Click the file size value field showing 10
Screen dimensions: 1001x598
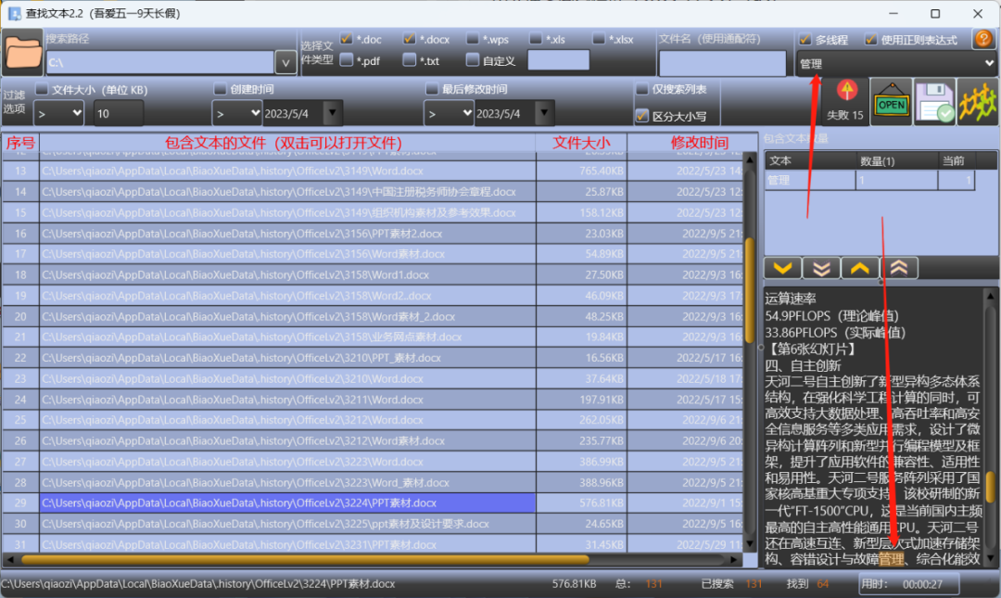[x=118, y=114]
